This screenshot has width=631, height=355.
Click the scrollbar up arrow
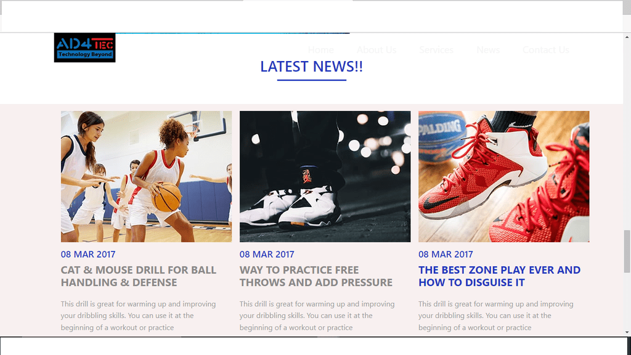pyautogui.click(x=627, y=36)
